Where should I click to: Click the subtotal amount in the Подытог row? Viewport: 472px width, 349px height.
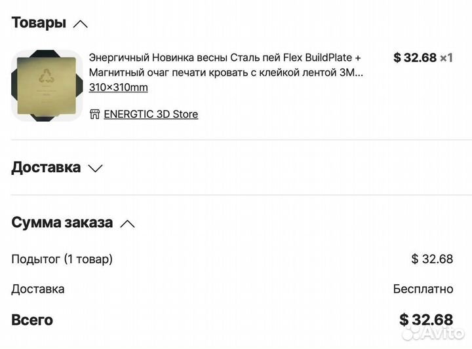[x=432, y=259]
